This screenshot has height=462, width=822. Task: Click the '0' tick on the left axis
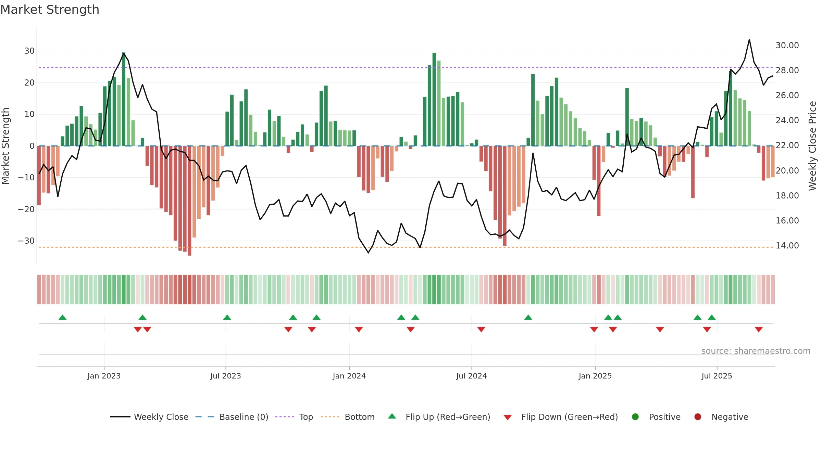pos(32,146)
